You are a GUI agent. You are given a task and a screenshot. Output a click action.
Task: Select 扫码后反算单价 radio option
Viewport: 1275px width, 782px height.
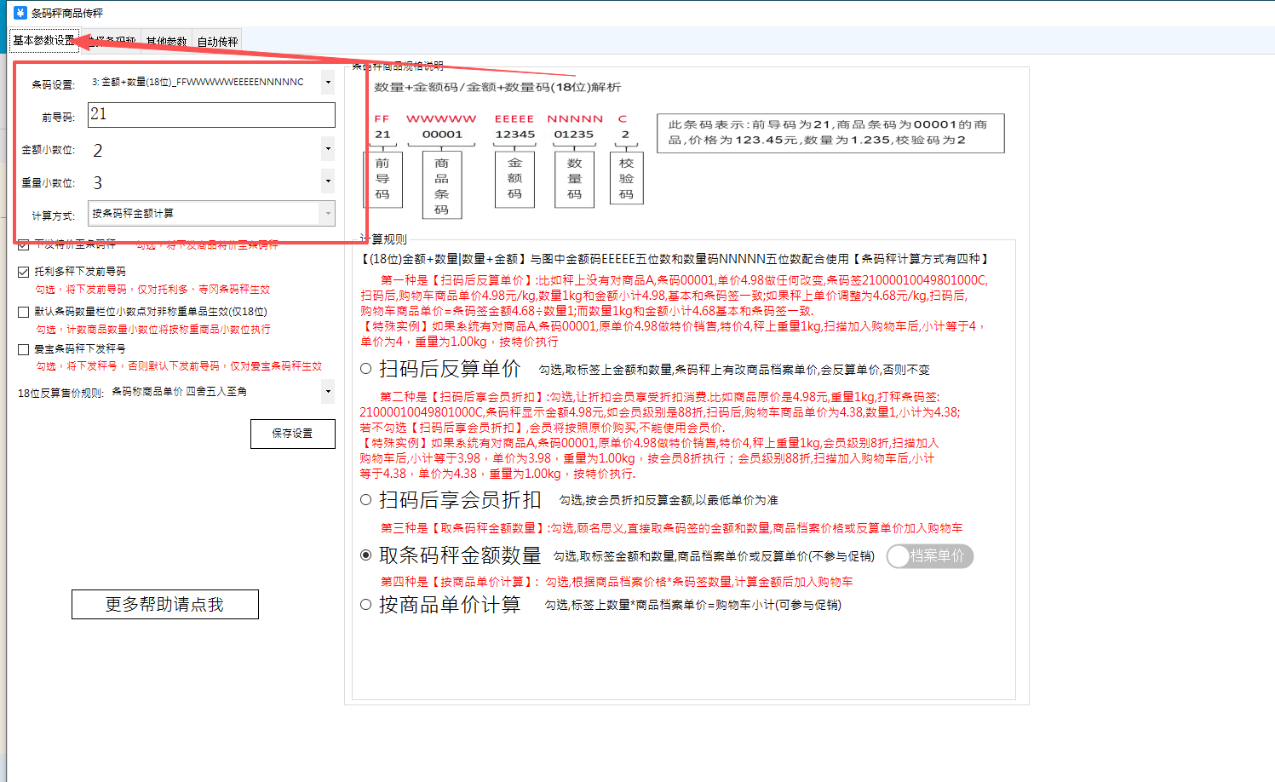pyautogui.click(x=366, y=369)
